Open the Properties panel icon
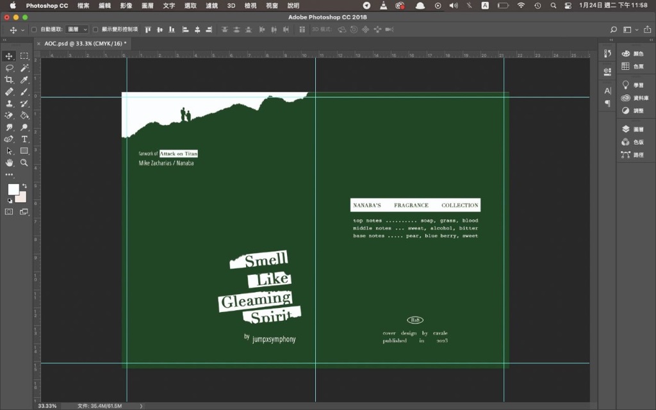This screenshot has height=410, width=656. [607, 72]
